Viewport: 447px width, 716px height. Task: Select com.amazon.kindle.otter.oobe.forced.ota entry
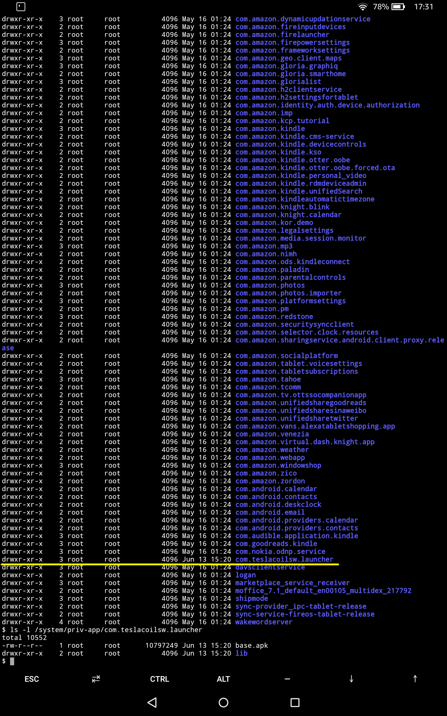coord(315,168)
